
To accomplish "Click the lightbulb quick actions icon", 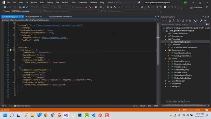I will [x=11, y=50].
